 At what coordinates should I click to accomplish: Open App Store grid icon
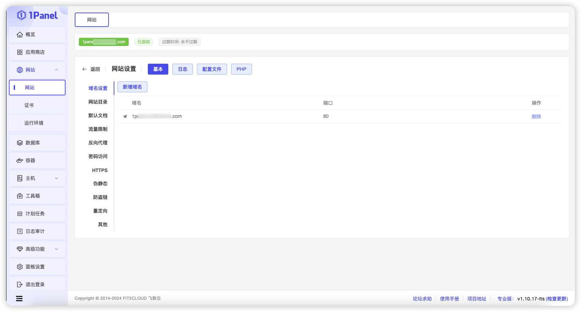[20, 52]
